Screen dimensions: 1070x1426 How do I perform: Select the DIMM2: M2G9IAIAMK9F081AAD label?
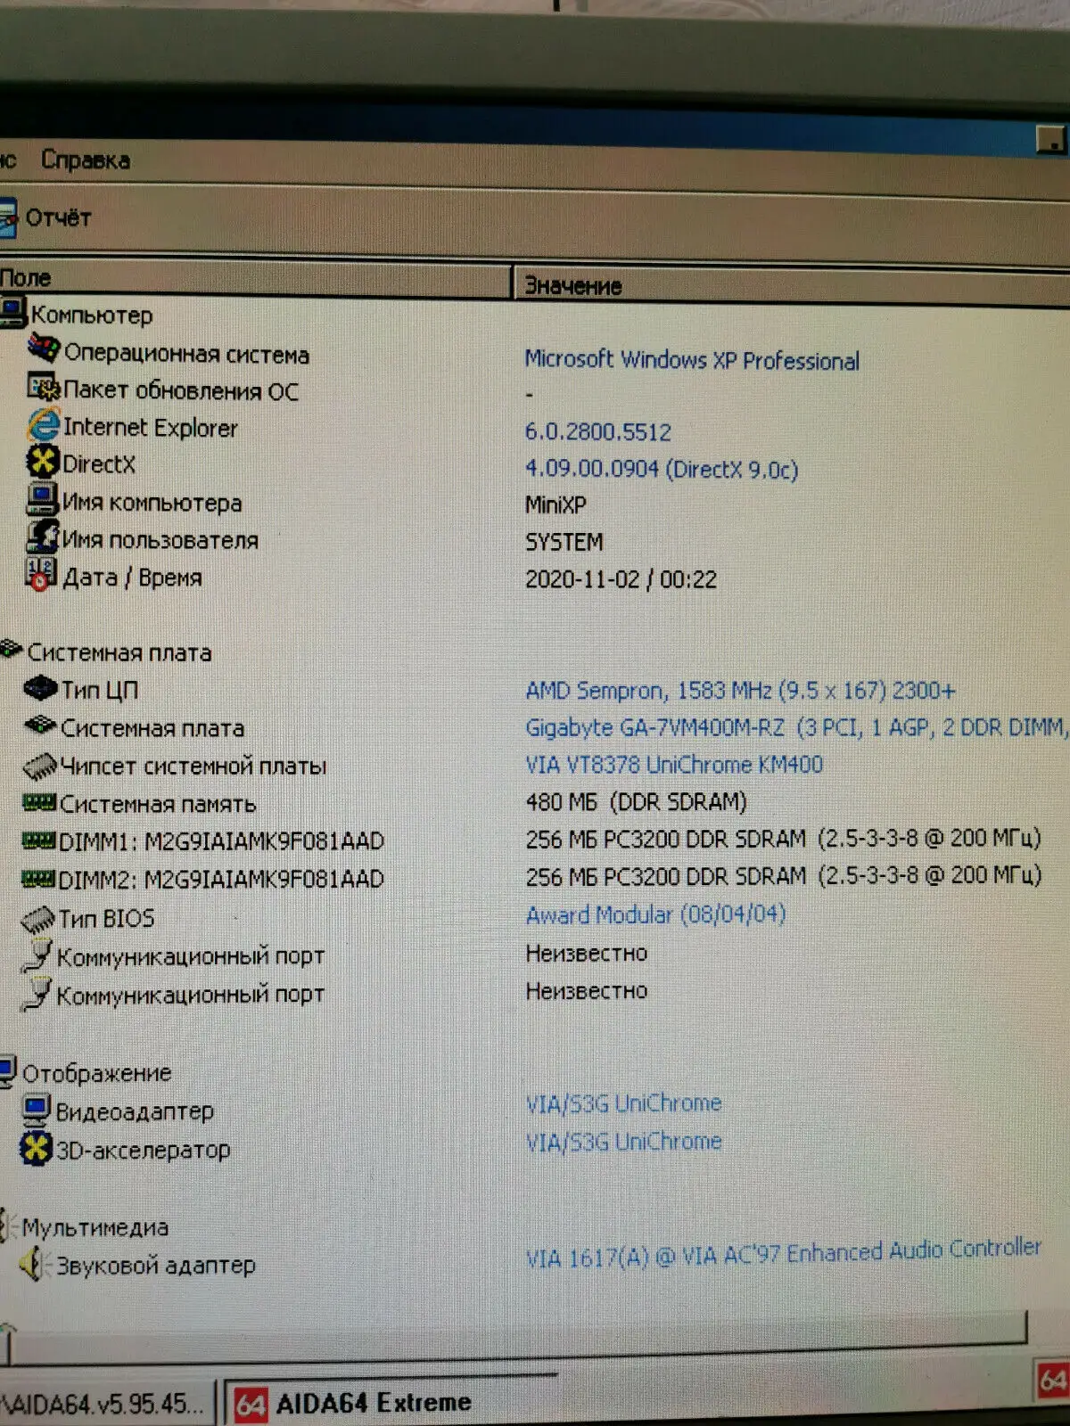coord(221,880)
